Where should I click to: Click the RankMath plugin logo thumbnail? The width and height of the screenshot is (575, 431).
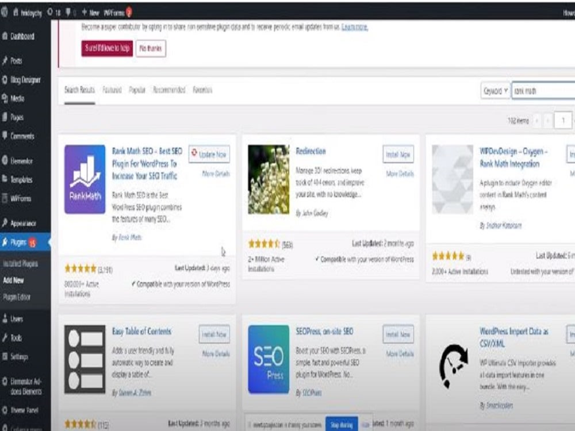click(x=85, y=179)
